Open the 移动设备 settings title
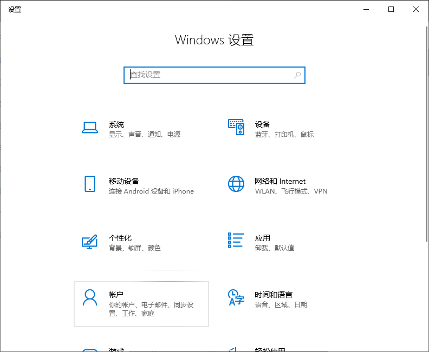 124,181
